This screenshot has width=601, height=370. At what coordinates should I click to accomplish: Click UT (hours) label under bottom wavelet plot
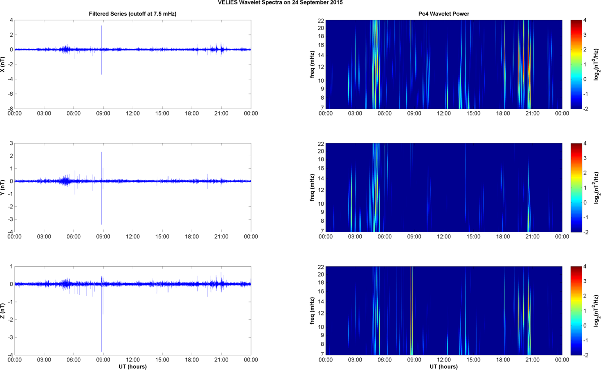pyautogui.click(x=443, y=367)
